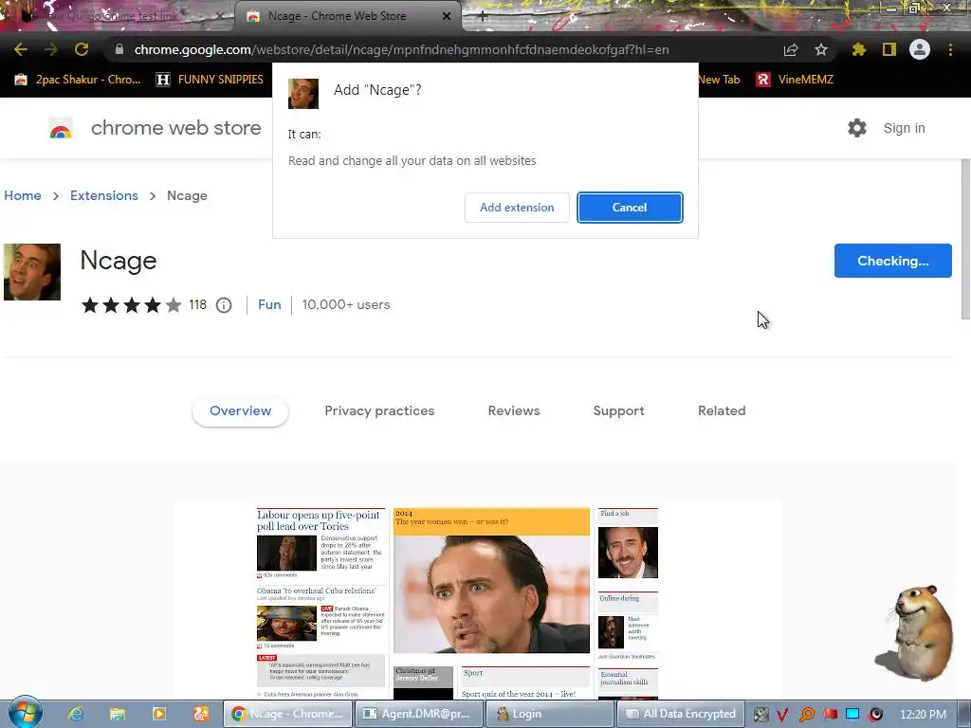Click the padlock site info icon
Viewport: 971px width, 728px height.
click(x=119, y=49)
